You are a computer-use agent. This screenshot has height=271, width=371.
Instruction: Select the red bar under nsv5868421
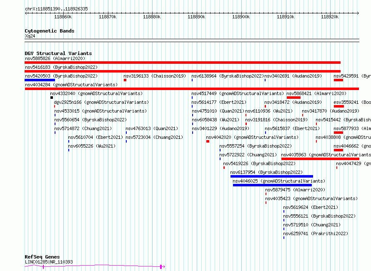click(x=293, y=98)
